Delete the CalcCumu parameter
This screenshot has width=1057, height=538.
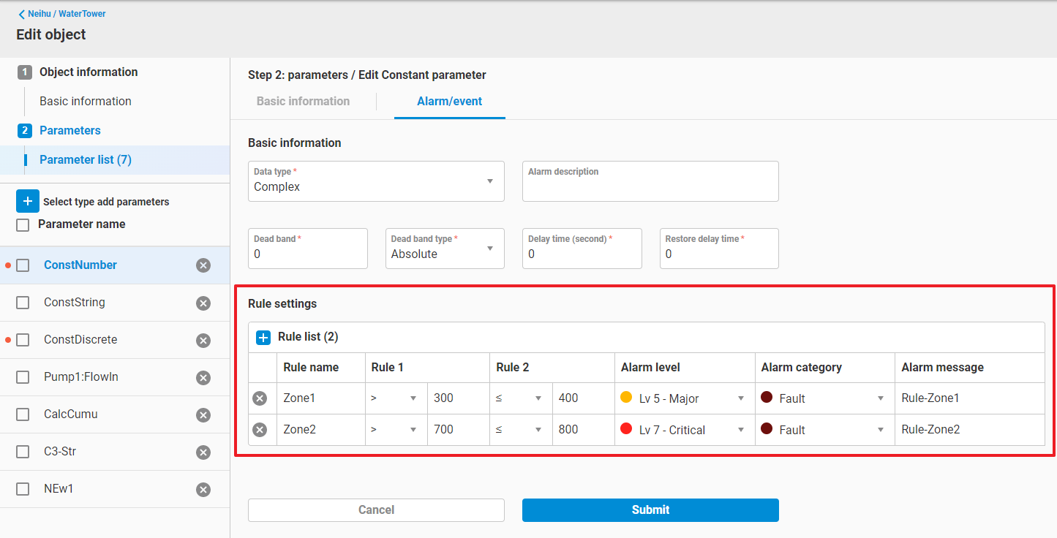[203, 415]
